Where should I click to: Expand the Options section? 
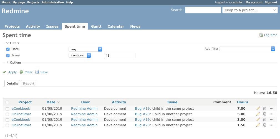14,62
